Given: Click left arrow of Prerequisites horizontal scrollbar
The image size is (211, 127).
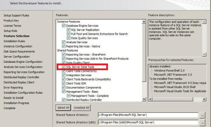Looking at the screenshot, I should click(x=150, y=99).
